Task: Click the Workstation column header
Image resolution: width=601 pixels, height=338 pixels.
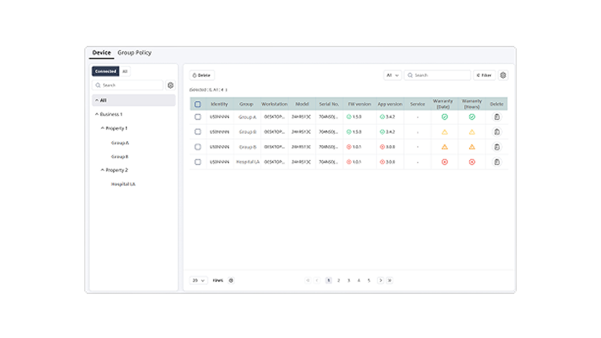Action: tap(275, 104)
